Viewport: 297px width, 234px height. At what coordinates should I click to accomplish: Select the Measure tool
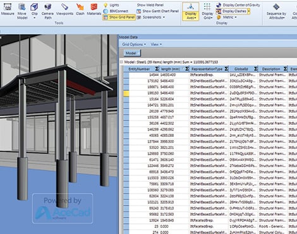point(8,9)
